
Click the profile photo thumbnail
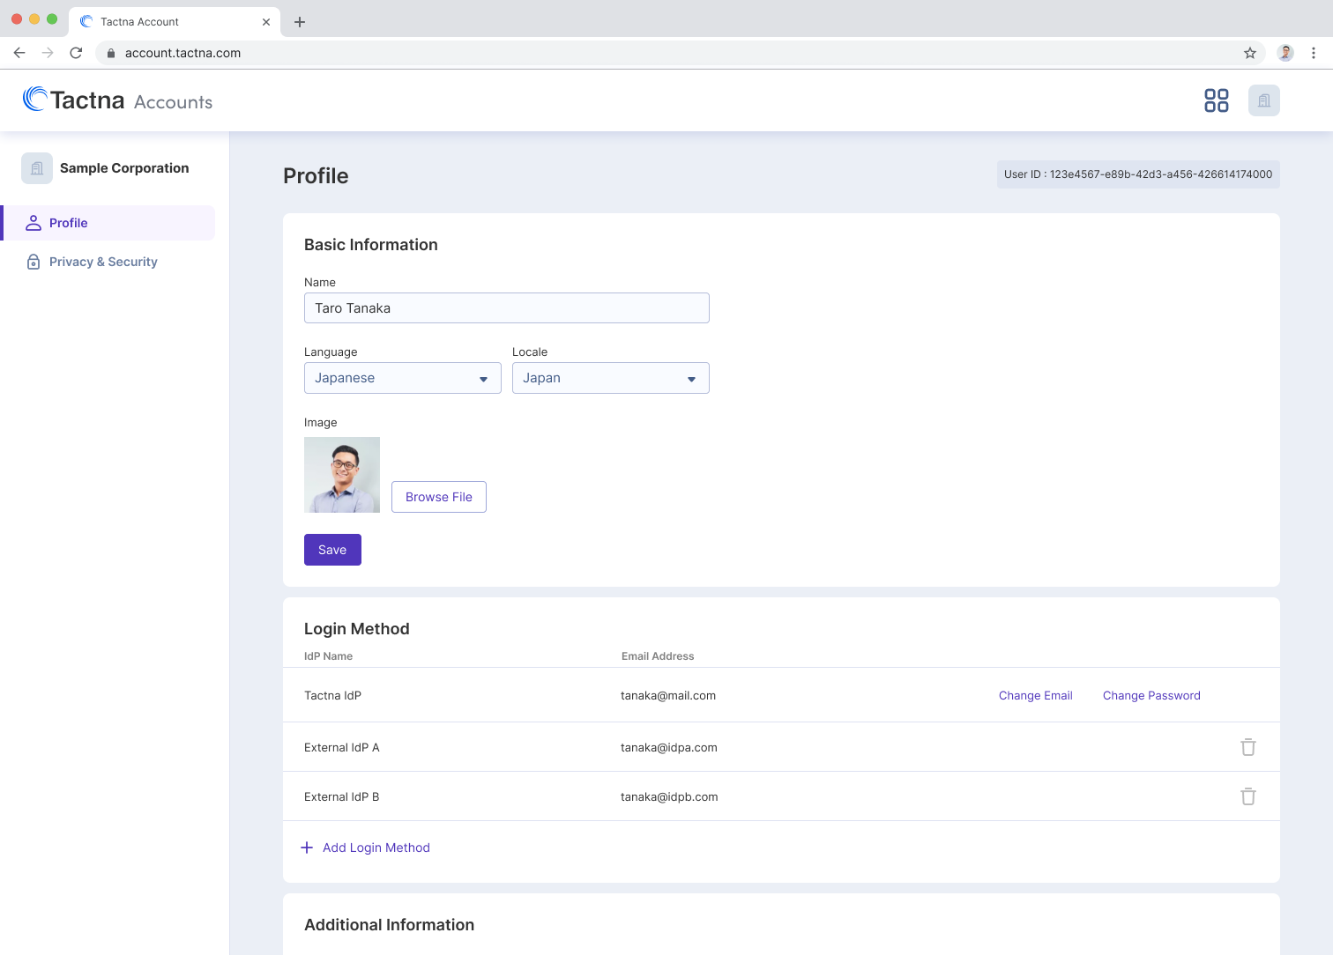coord(342,475)
